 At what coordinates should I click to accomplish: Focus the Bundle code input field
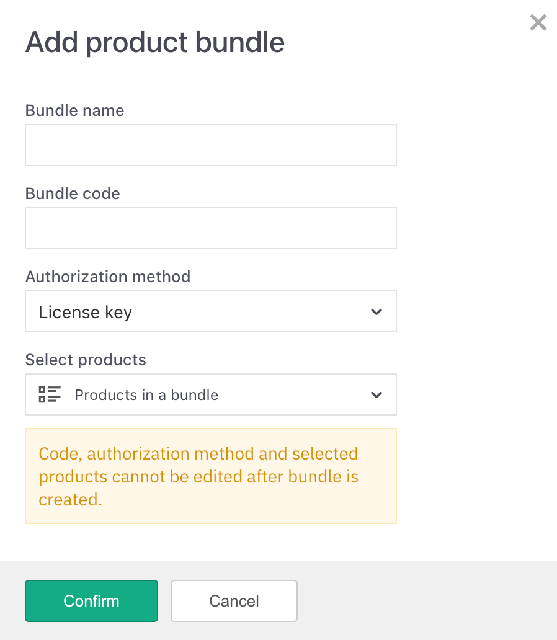click(210, 228)
